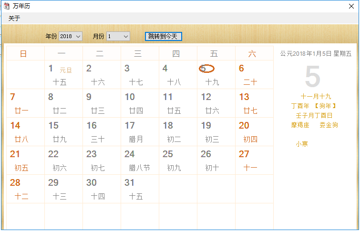Select day 3 (十七)
This screenshot has width=360, height=231.
tap(140, 75)
